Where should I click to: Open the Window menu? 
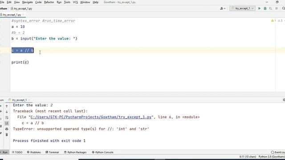pyautogui.click(x=85, y=2)
